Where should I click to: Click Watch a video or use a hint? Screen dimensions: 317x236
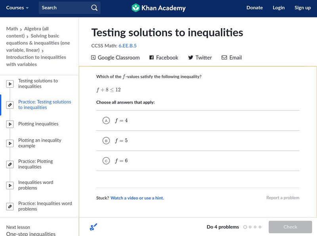(137, 198)
